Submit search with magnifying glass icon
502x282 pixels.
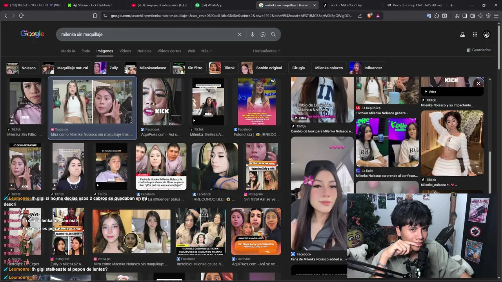point(273,34)
